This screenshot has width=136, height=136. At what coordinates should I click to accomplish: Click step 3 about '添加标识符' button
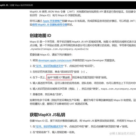[58, 72]
